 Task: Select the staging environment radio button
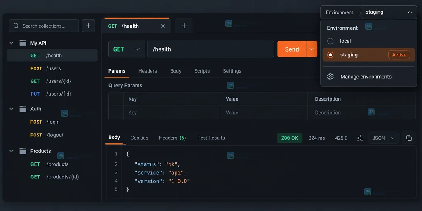pos(330,55)
